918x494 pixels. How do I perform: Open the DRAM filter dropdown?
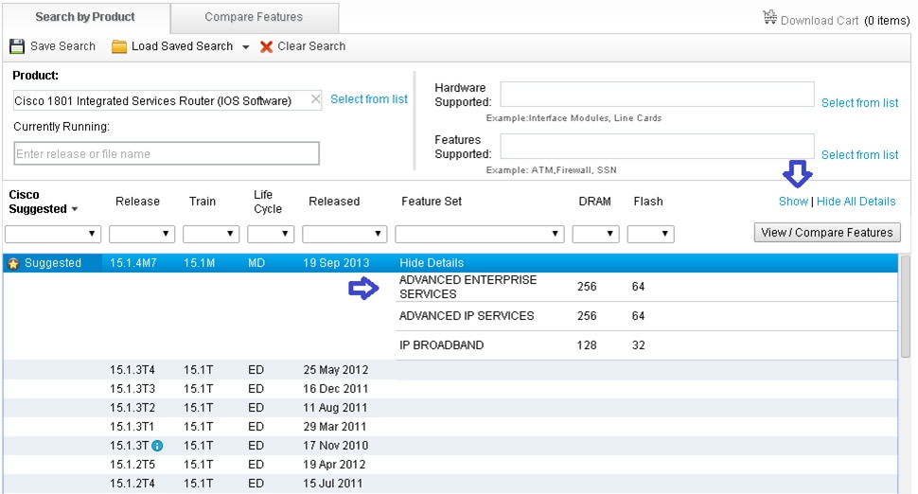click(595, 234)
